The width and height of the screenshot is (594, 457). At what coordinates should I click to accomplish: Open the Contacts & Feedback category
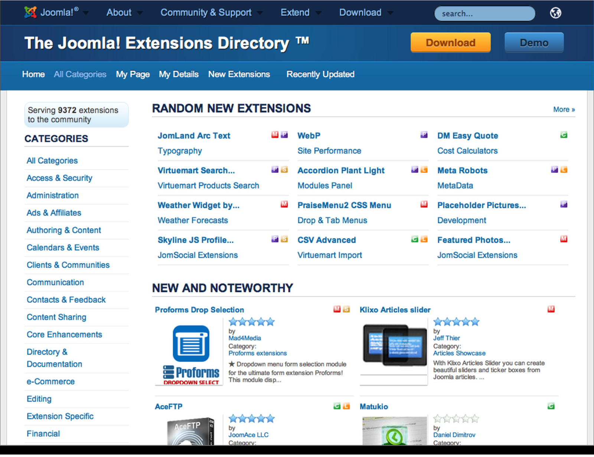[x=66, y=300]
